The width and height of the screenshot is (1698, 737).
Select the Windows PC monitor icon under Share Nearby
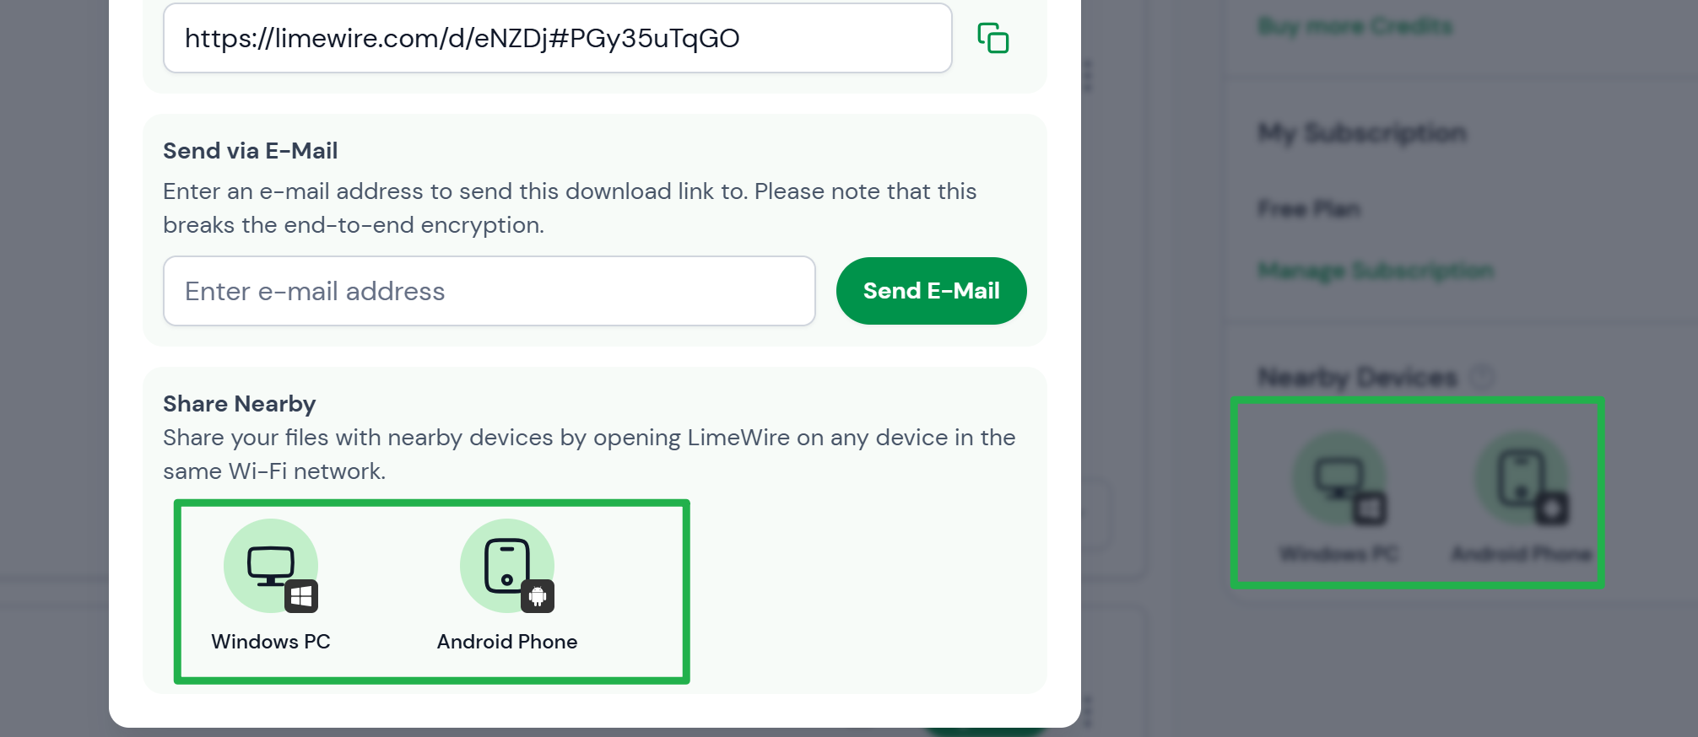point(270,565)
